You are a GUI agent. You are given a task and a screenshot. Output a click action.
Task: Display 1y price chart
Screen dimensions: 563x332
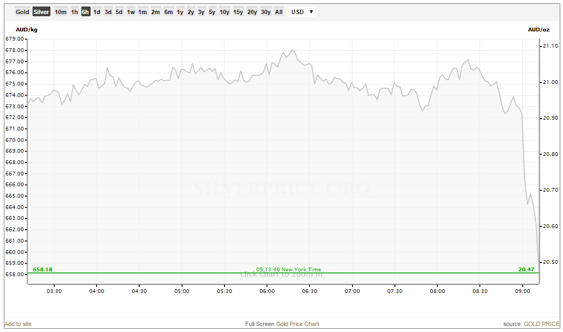(180, 12)
